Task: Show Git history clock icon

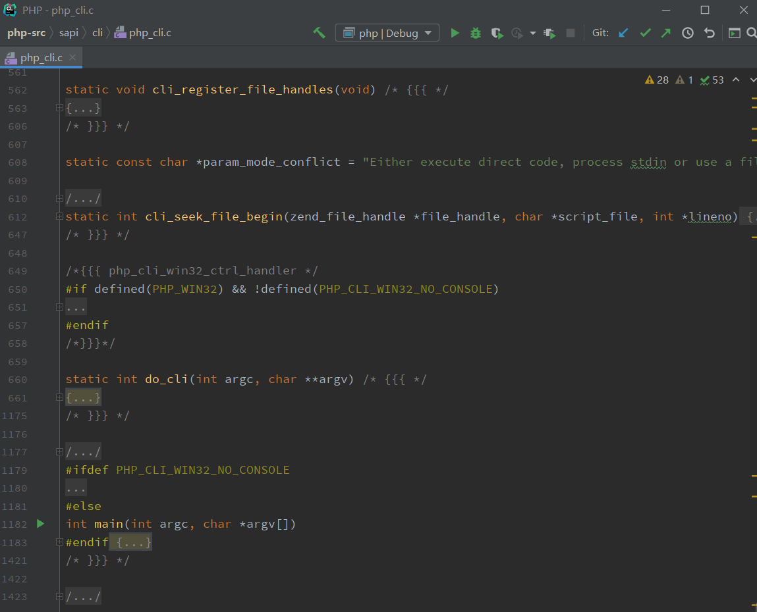Action: click(x=687, y=33)
